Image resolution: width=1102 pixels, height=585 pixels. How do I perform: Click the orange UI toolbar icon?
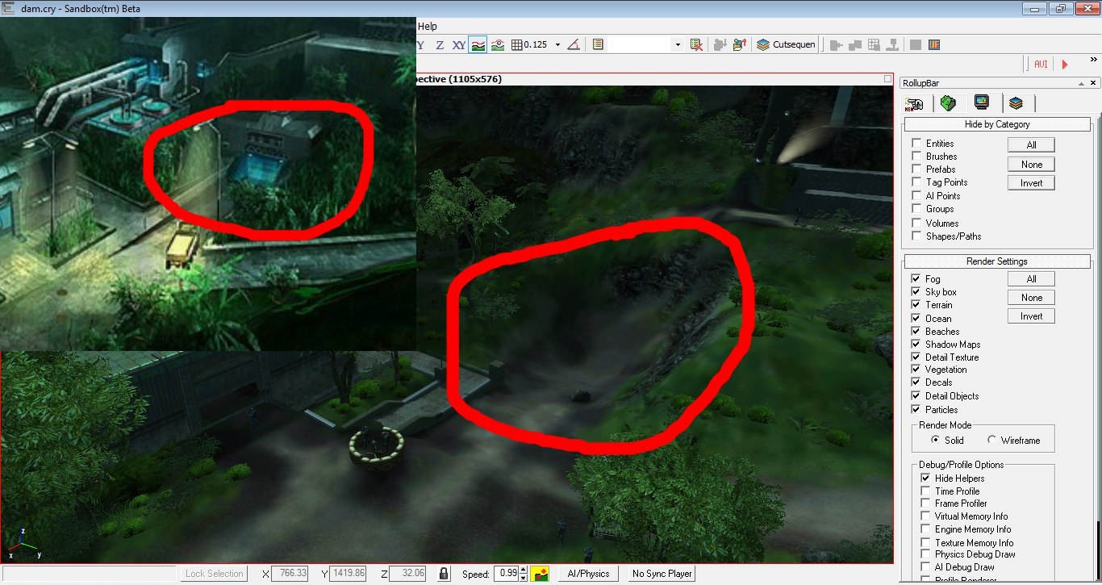tap(934, 45)
